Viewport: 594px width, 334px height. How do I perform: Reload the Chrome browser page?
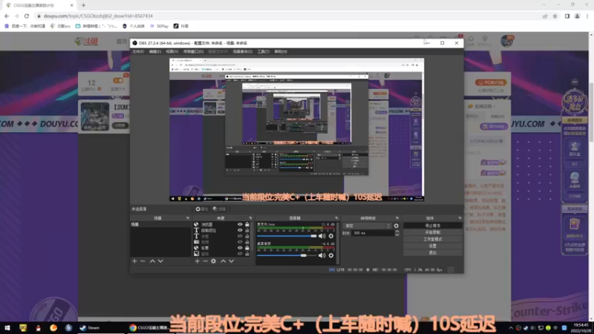27,16
